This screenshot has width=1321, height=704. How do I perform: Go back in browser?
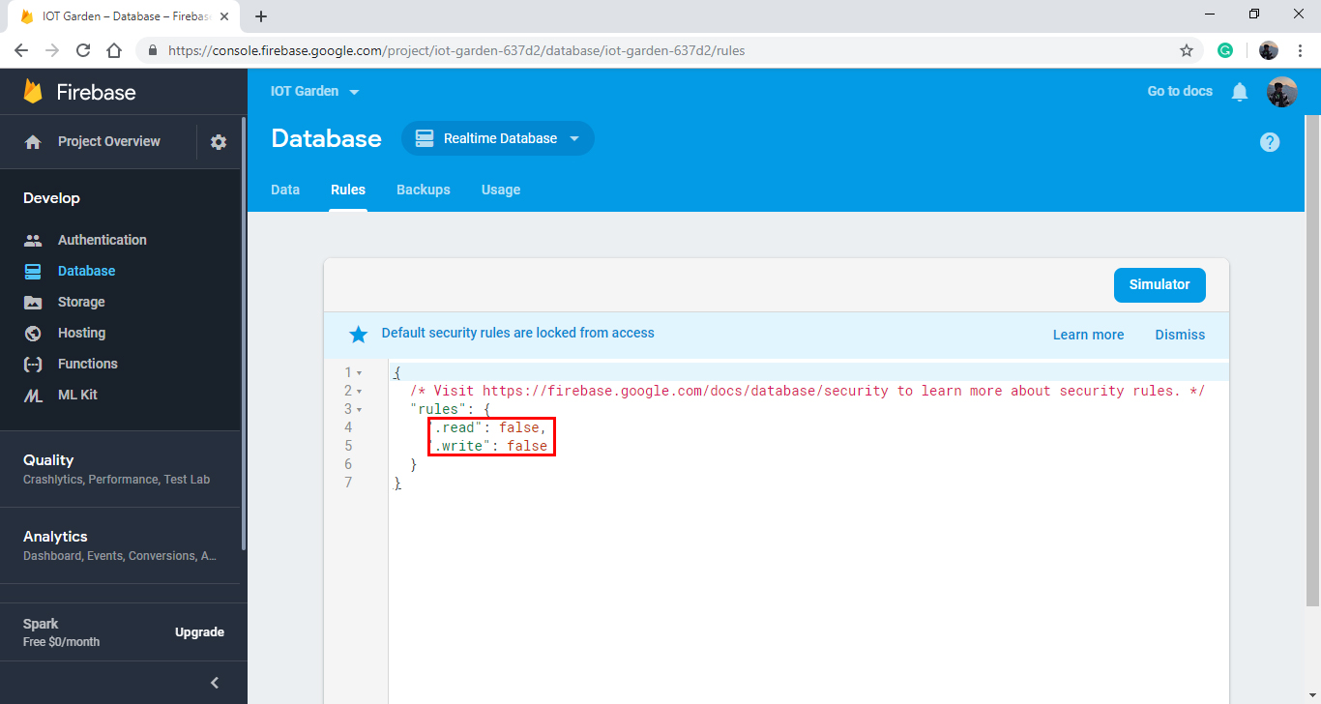21,50
